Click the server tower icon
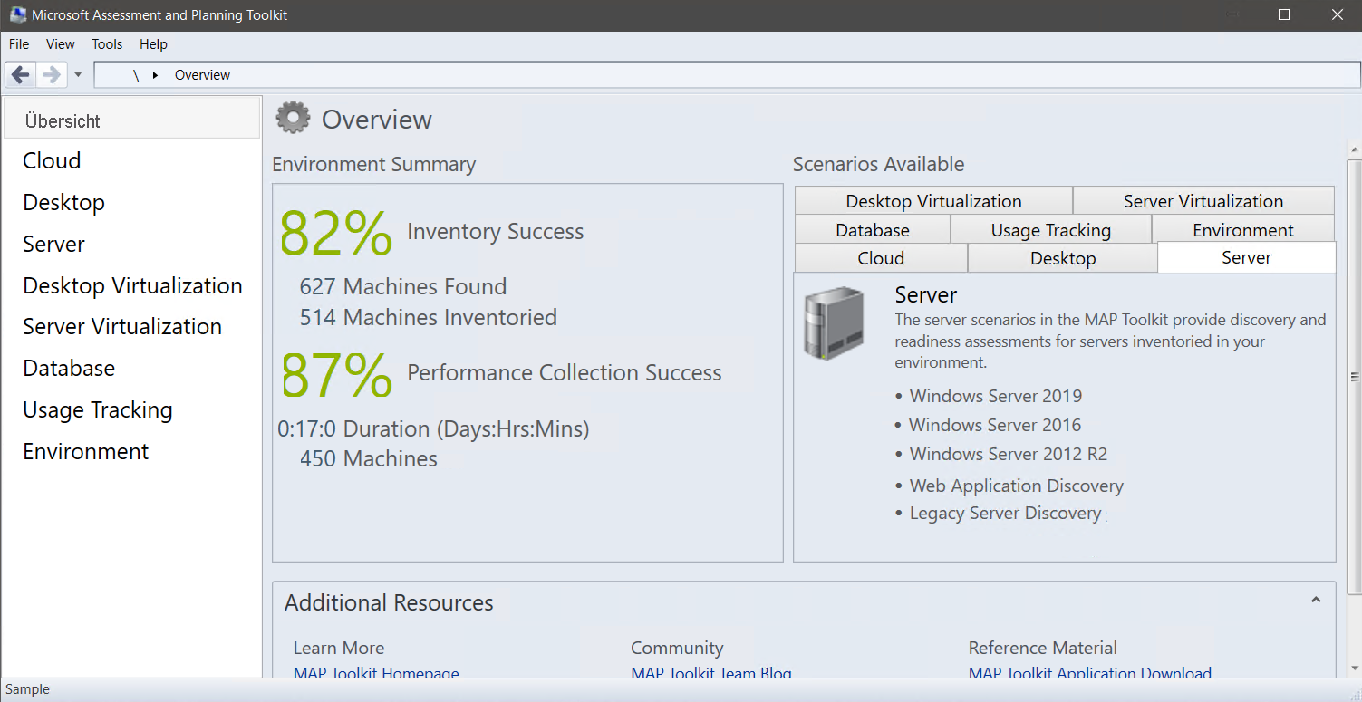The height and width of the screenshot is (702, 1362). 834,322
